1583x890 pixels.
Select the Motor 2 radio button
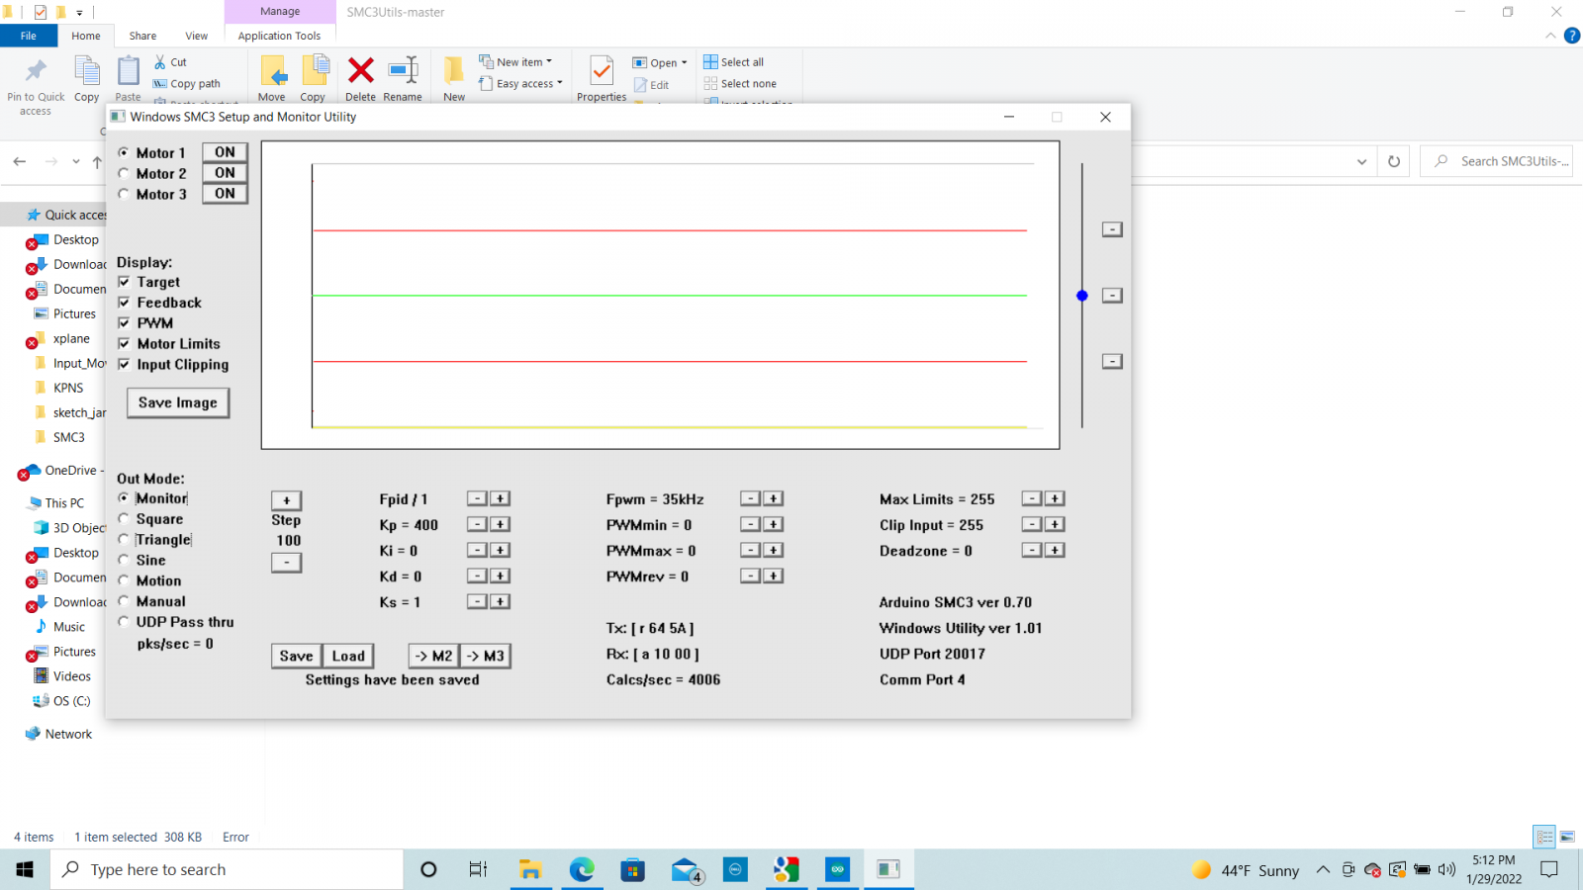click(x=124, y=173)
